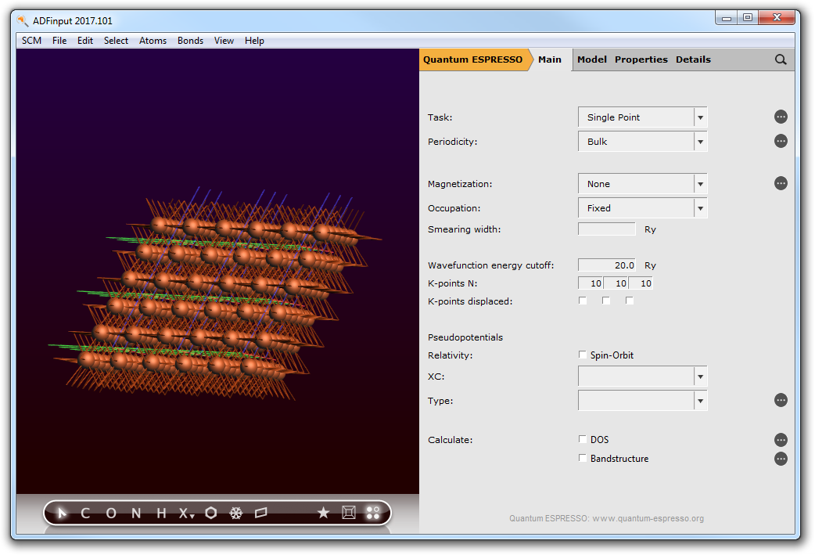Viewport: 815px width, 555px height.
Task: Select the pointer arrow tool
Action: coord(62,514)
